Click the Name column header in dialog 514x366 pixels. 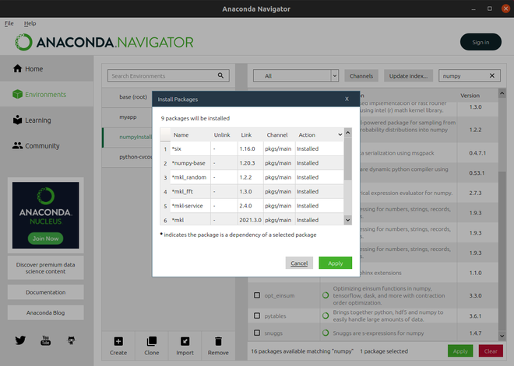pyautogui.click(x=181, y=134)
